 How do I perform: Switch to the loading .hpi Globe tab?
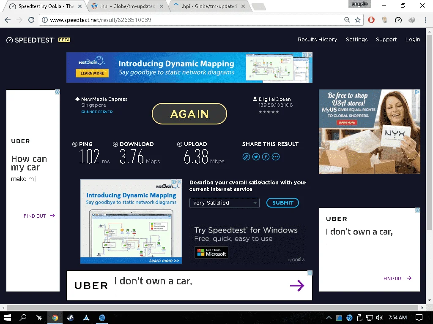[208, 6]
